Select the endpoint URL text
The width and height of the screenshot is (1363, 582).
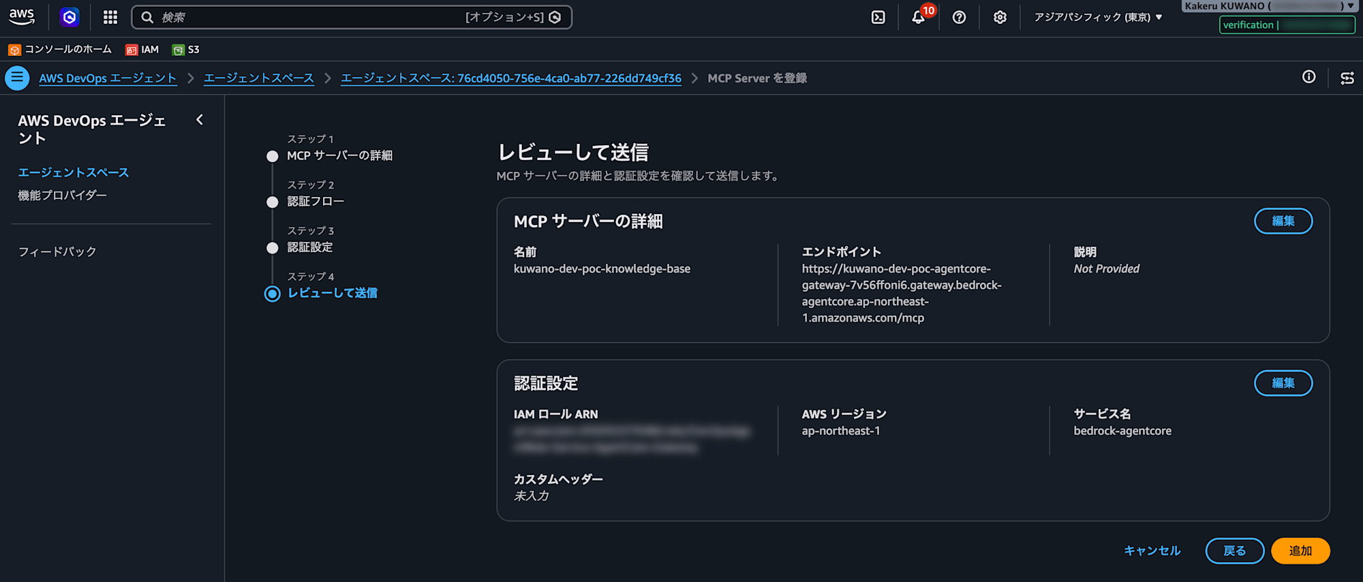point(902,293)
